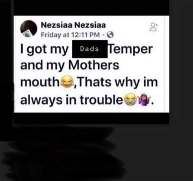Click the words and my
Screen dimensions: 193x181
42,66
